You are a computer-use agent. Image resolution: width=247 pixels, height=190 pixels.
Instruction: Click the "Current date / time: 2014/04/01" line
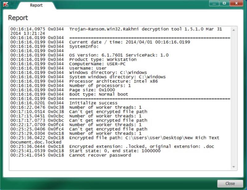click(x=100, y=42)
